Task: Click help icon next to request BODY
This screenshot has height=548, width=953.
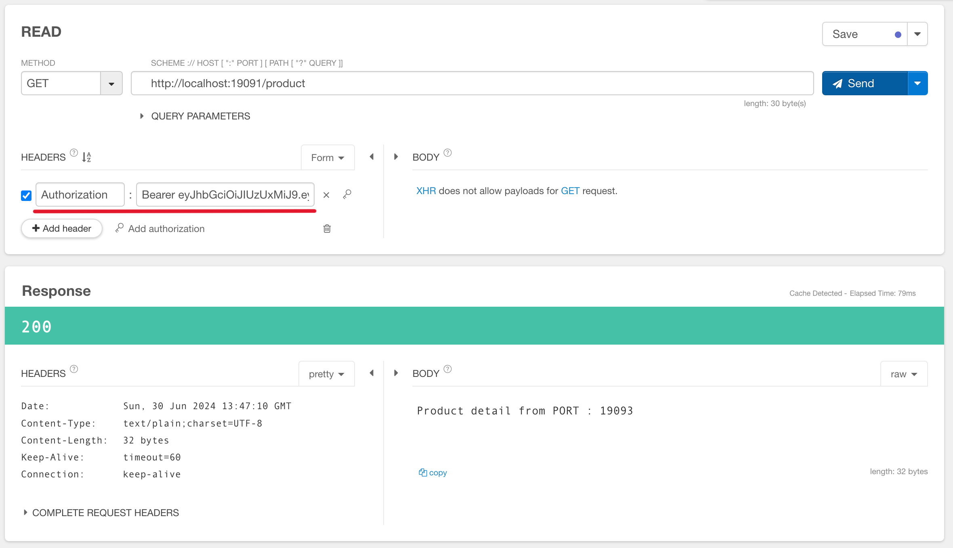Action: [x=447, y=153]
